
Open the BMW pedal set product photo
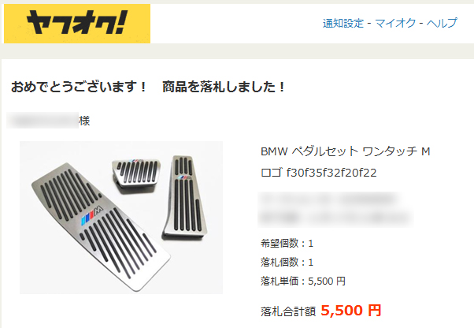121,218
